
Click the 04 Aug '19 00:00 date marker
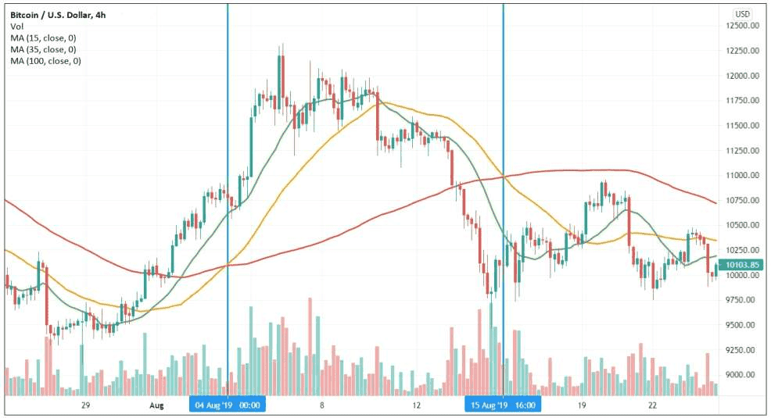pyautogui.click(x=228, y=405)
